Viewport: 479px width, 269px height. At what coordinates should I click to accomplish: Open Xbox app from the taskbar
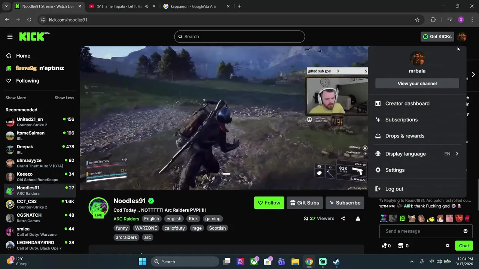click(254, 262)
